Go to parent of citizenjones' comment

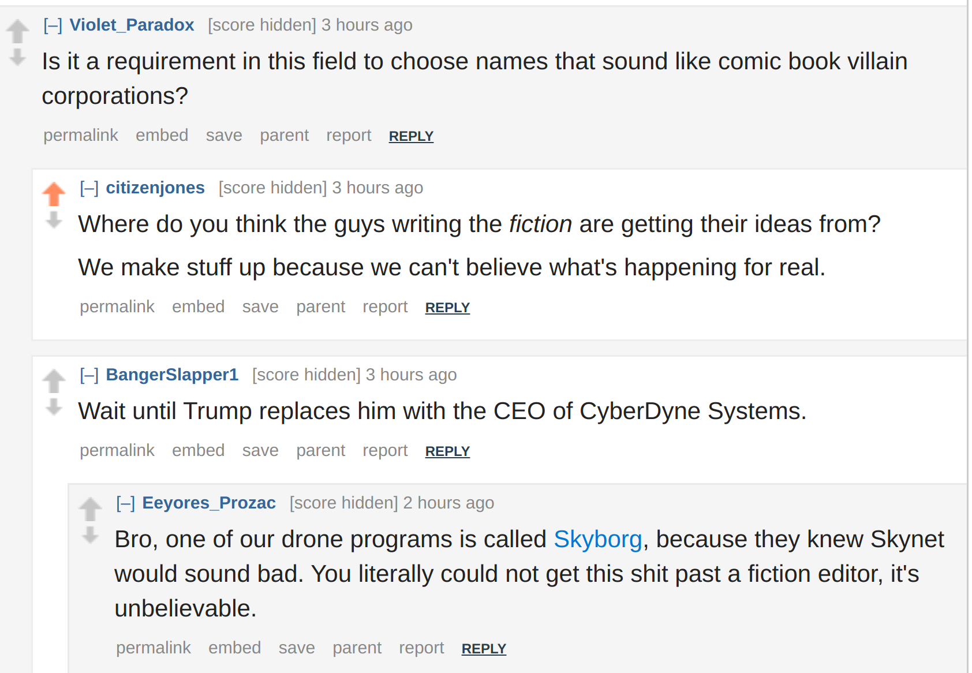[x=321, y=306]
